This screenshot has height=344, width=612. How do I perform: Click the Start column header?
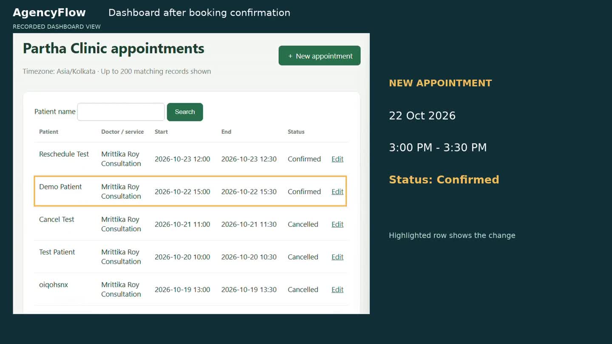pyautogui.click(x=161, y=132)
